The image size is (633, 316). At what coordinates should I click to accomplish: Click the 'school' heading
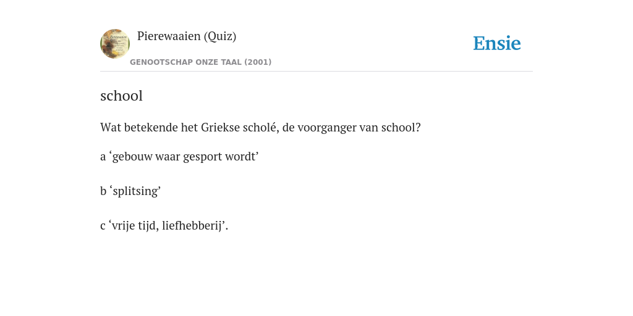pos(122,96)
